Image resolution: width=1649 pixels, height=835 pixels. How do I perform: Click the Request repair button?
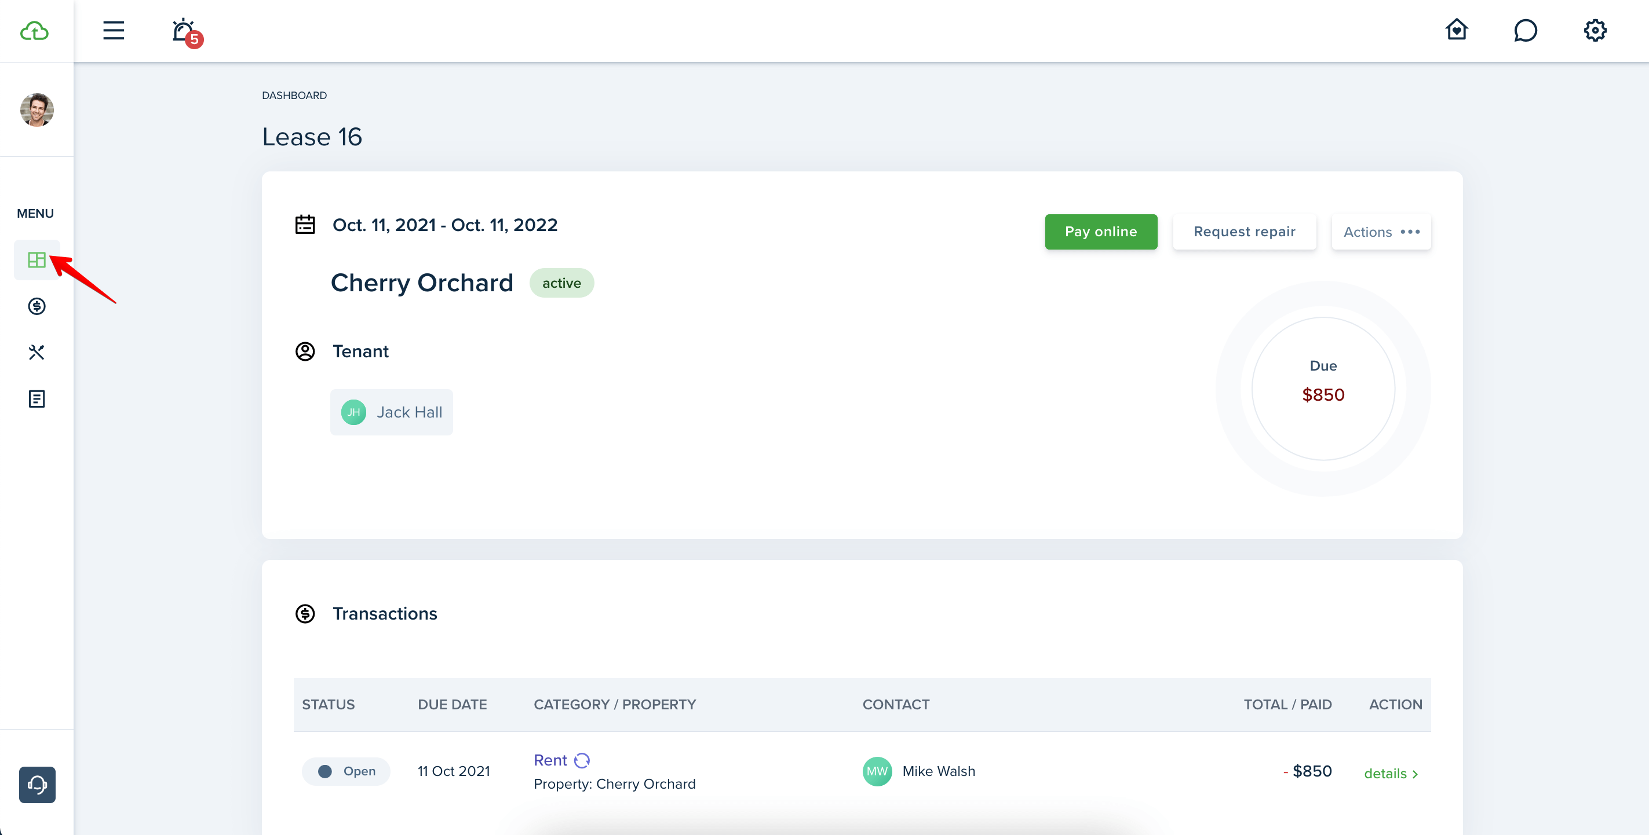click(x=1245, y=232)
